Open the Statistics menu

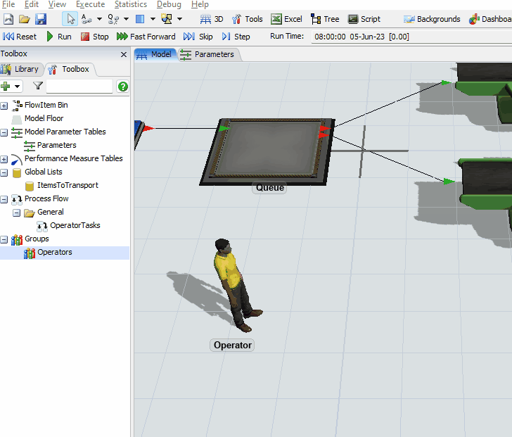pyautogui.click(x=130, y=5)
